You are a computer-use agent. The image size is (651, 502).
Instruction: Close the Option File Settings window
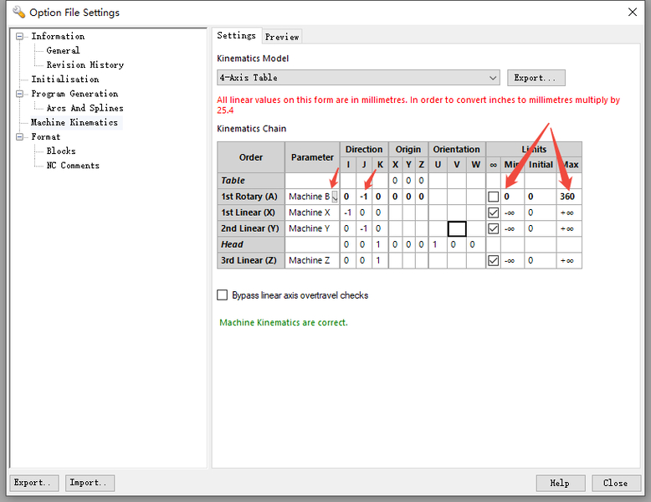pyautogui.click(x=632, y=12)
